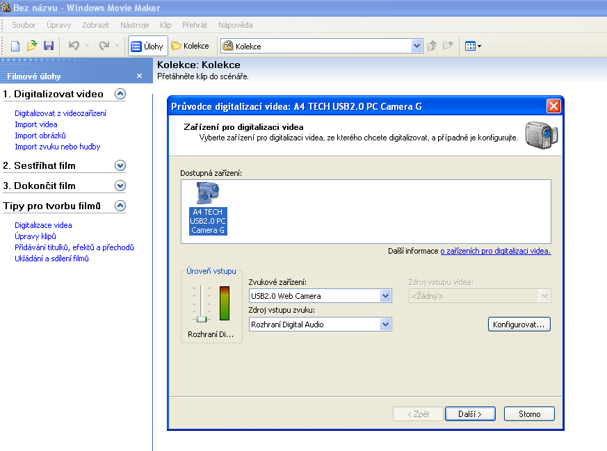Open the Views dropdown icon

click(473, 46)
